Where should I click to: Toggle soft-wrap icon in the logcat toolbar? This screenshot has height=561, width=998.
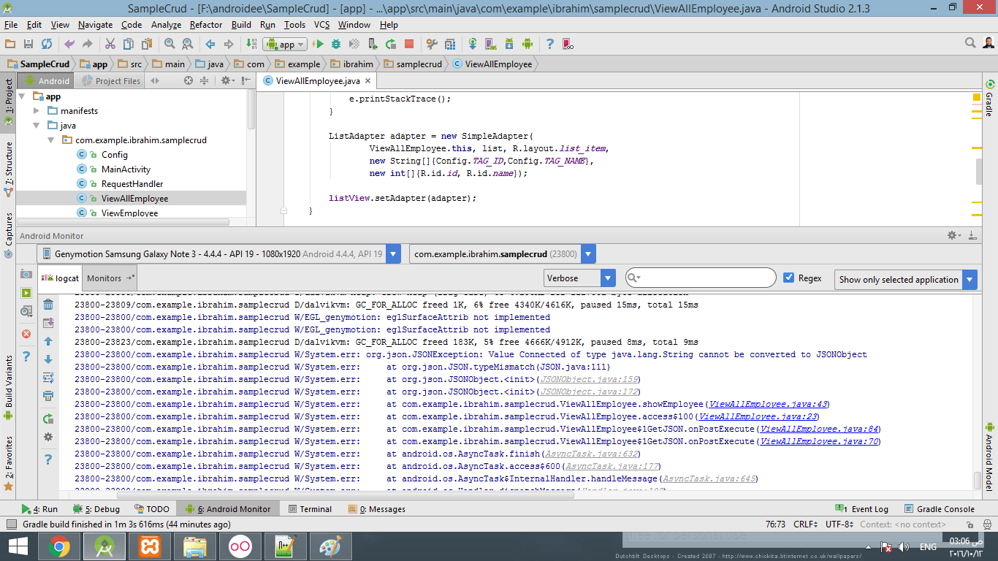[x=48, y=378]
